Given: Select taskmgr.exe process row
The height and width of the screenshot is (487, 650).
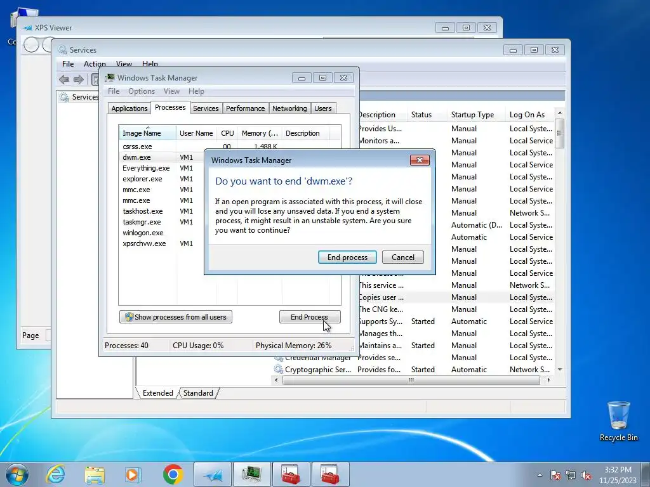Looking at the screenshot, I should pos(162,222).
